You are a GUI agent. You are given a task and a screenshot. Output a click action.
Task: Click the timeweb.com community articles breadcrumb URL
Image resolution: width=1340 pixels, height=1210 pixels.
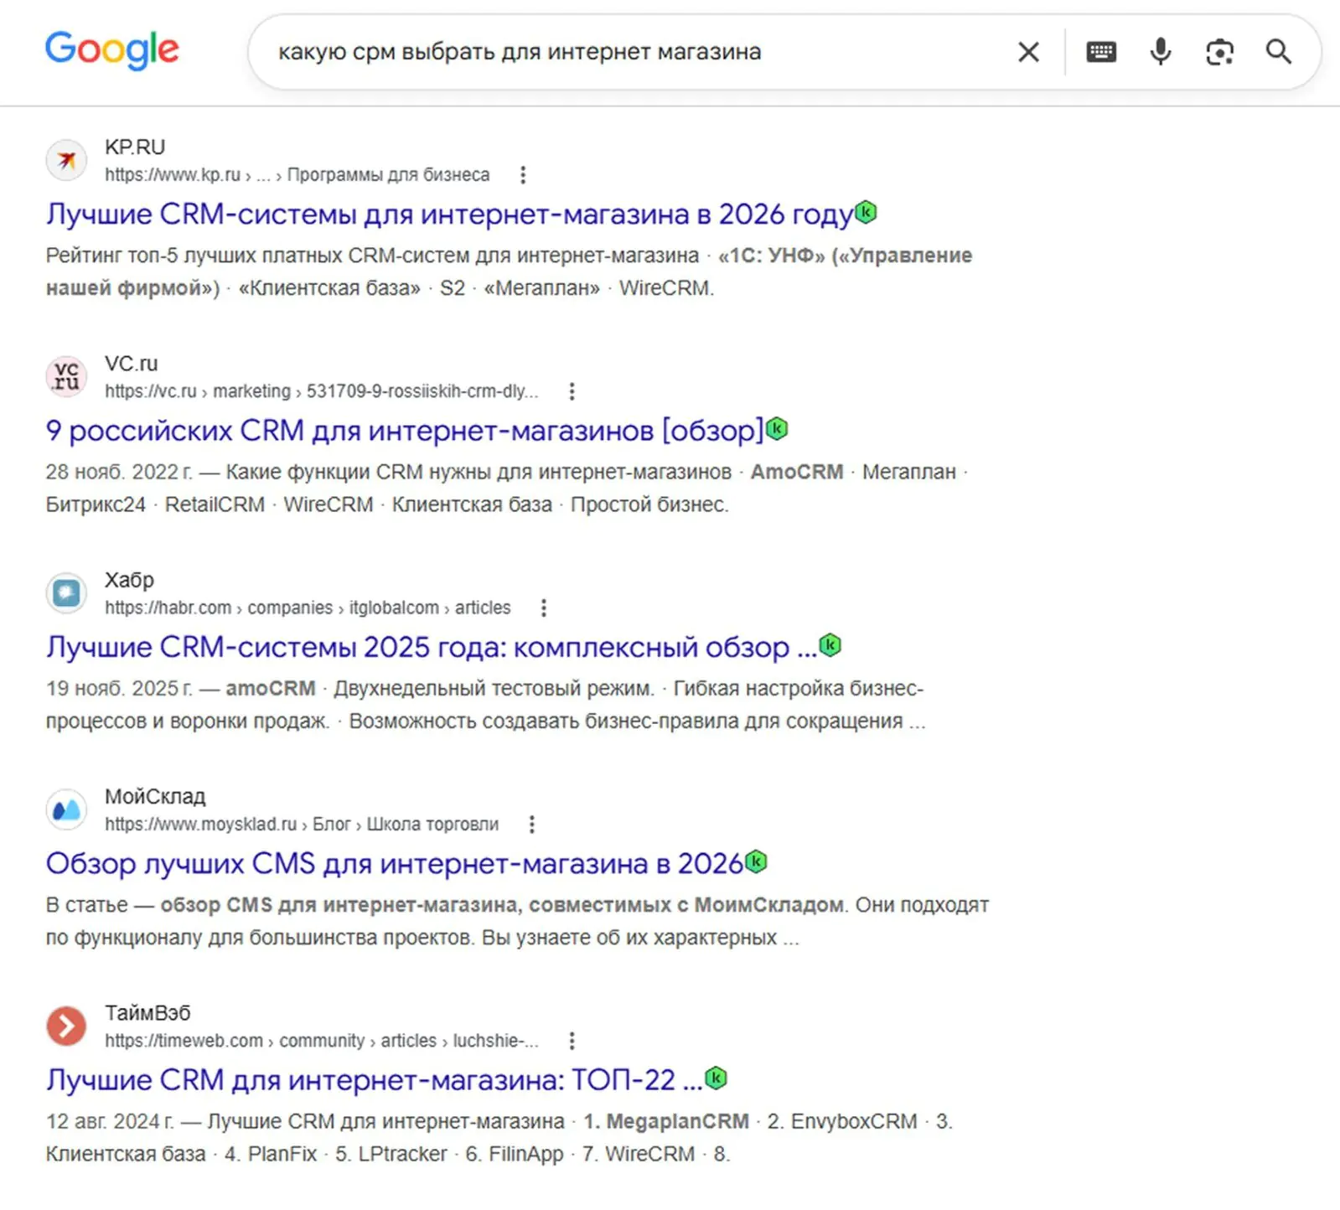[322, 1041]
